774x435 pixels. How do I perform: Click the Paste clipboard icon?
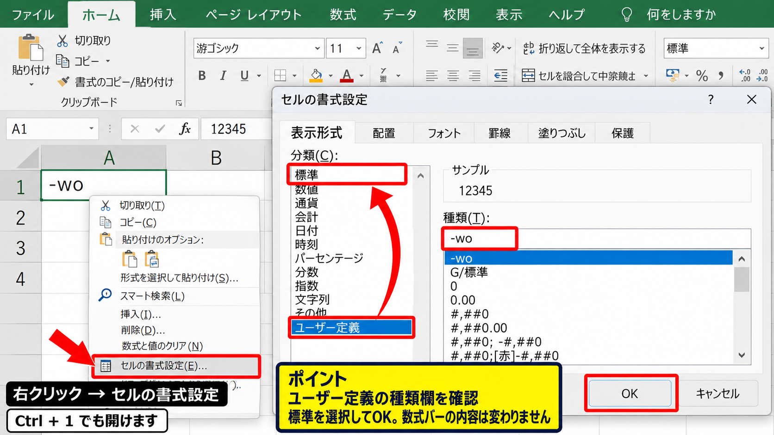coord(31,47)
